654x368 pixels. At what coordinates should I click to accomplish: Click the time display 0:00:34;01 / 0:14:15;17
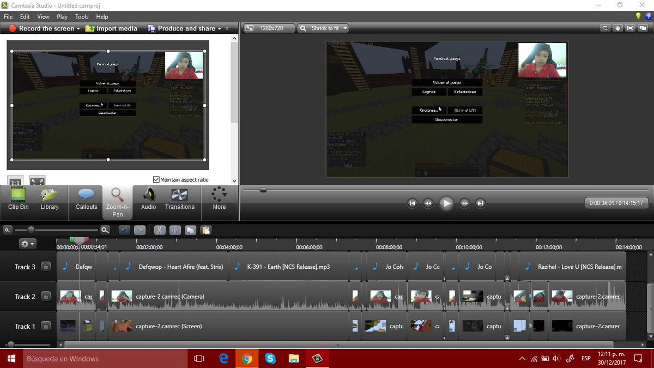click(x=616, y=203)
